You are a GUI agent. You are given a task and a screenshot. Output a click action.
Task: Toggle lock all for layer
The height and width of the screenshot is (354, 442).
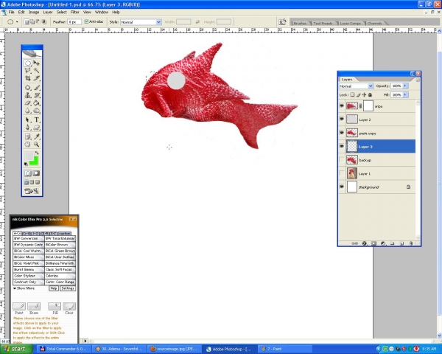click(370, 95)
